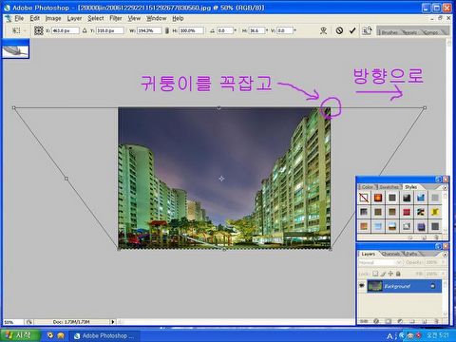Viewport: 456px width, 342px height.
Task: Toggle maintain aspect ratio chain link
Action: [x=167, y=30]
